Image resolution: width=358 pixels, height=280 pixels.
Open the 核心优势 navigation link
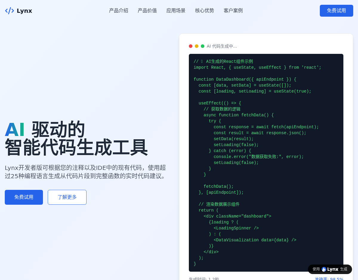pos(204,11)
